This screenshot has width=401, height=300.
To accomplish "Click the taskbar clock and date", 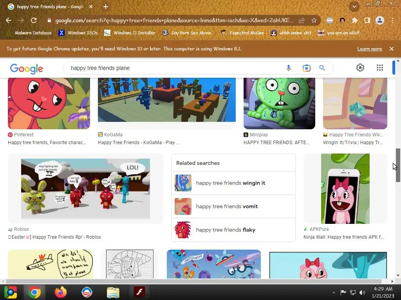I will [383, 292].
